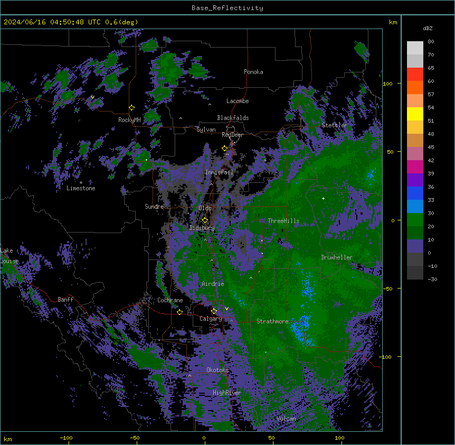Viewport: 455px width, 445px height.
Task: Click the 54 value on dBZ scale
Action: (431, 107)
